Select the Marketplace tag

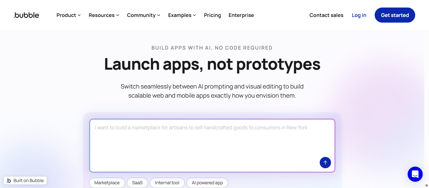107,183
